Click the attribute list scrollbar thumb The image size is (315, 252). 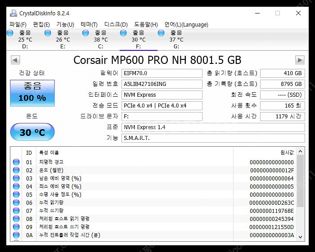[300, 181]
